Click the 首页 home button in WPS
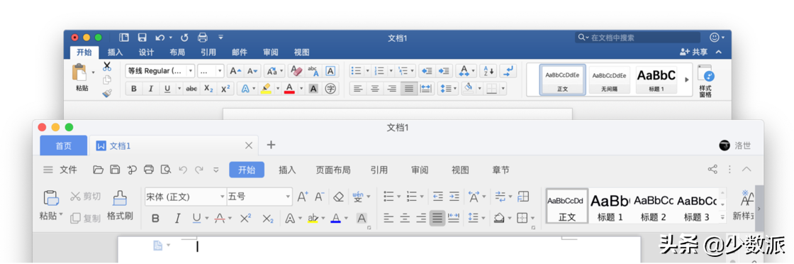794x264 pixels. pos(63,146)
